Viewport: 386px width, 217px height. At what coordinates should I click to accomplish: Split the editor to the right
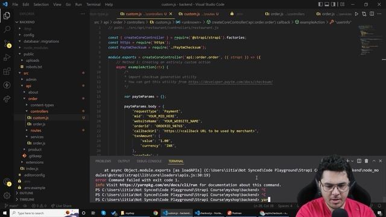372,14
